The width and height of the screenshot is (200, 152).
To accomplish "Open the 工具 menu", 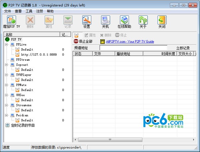I will 29,11.
